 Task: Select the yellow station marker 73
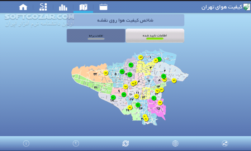[141, 57]
